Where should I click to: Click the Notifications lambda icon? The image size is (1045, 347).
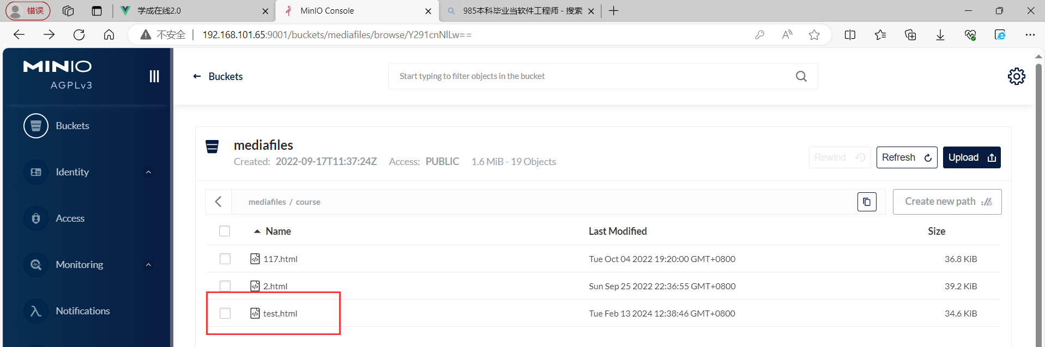(36, 311)
